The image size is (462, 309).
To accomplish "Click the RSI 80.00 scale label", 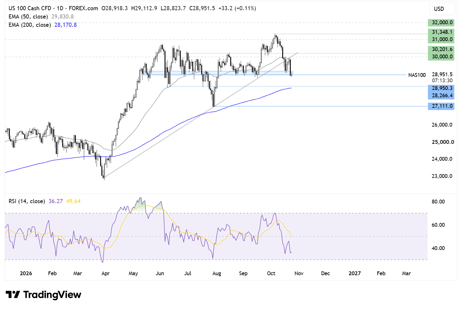I will 438,202.
